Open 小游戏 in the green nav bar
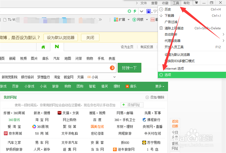Image resolution: width=226 pixels, height=153 pixels. click(x=30, y=86)
